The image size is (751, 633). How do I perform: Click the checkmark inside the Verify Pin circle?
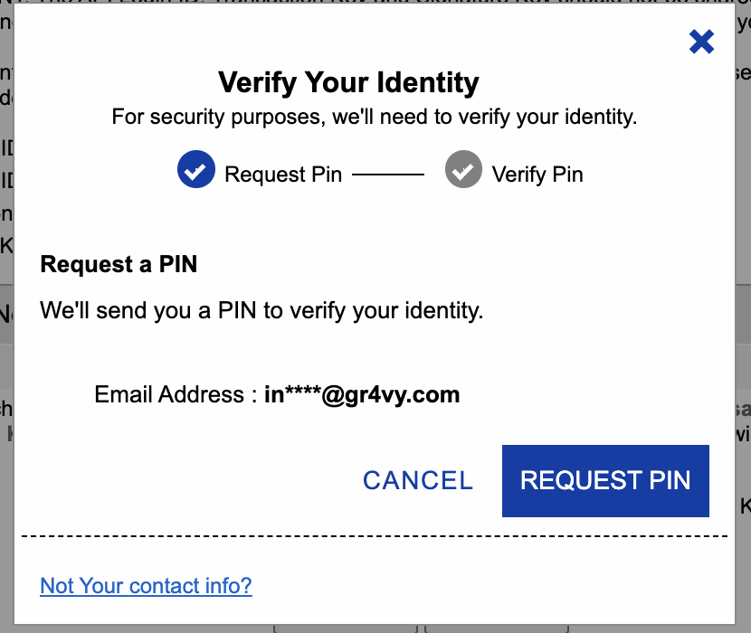[463, 169]
